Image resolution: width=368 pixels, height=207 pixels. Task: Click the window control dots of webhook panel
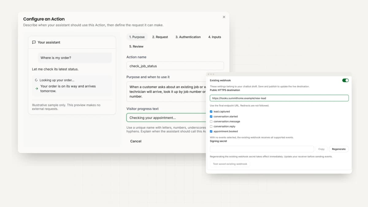tap(211, 74)
